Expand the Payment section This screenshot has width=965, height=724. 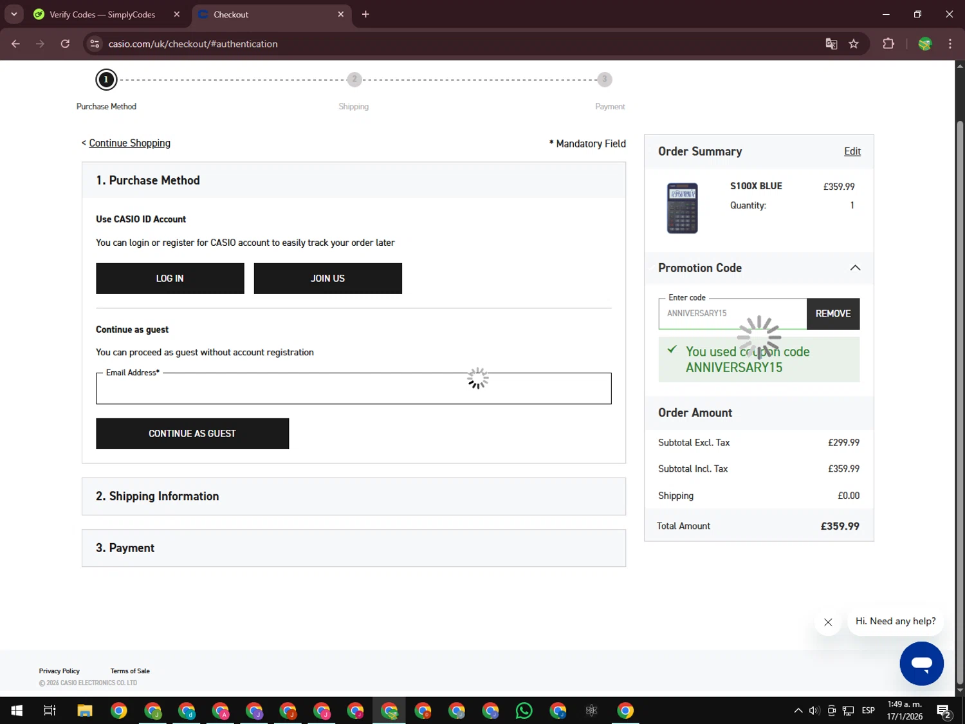353,548
